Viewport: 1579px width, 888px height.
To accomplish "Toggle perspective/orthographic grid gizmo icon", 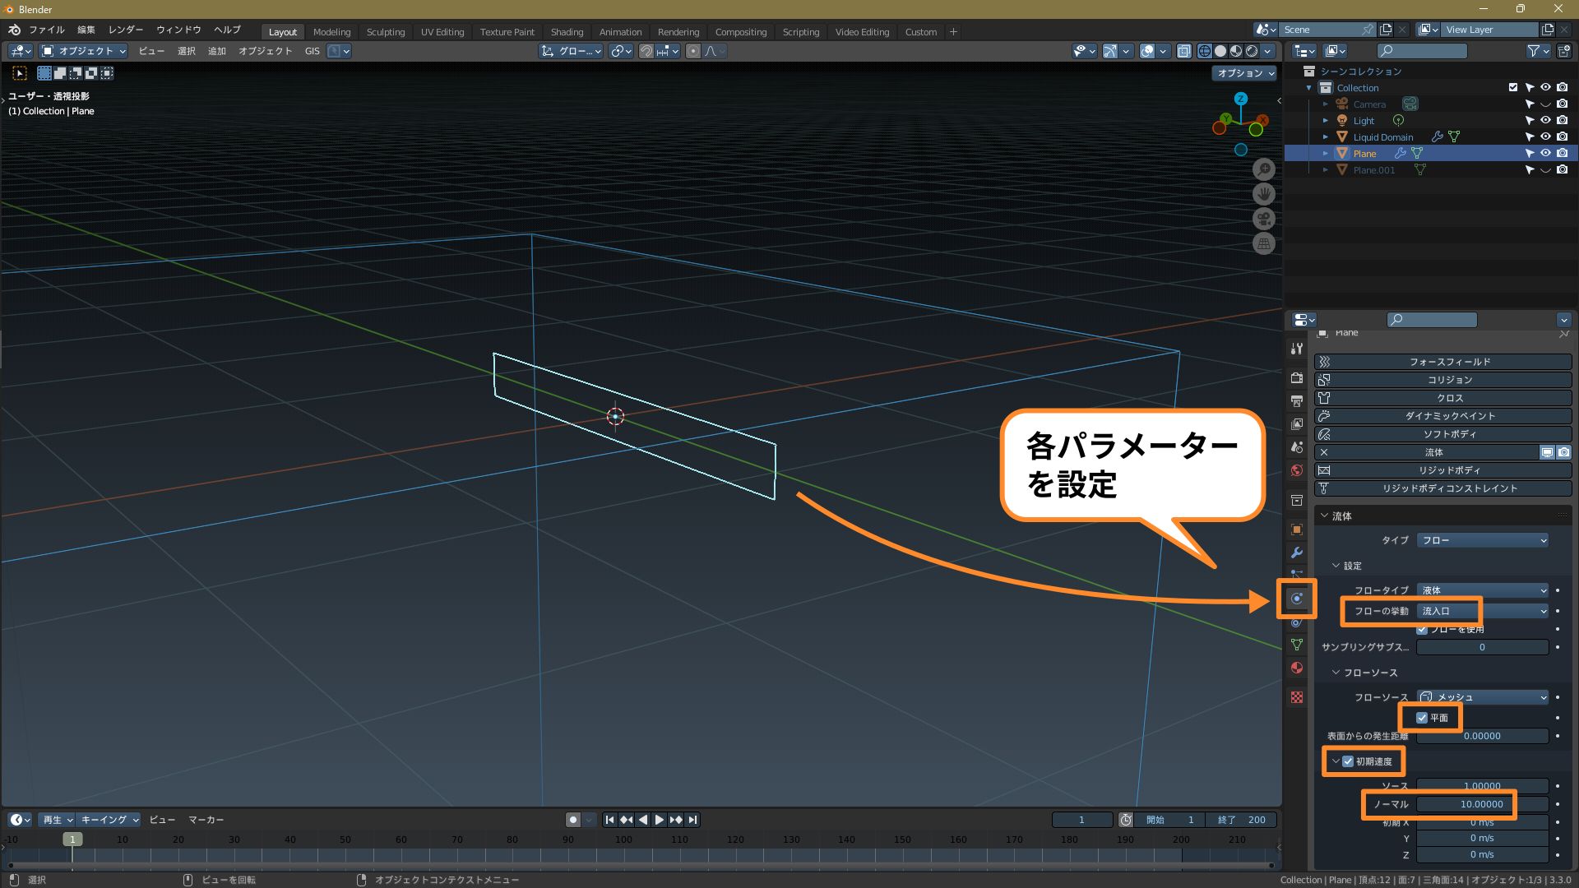I will coord(1264,243).
